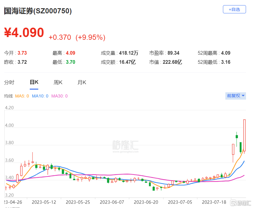This screenshot has height=208, width=253.
Task: Click current price ¥4.090
Action: 24,32
